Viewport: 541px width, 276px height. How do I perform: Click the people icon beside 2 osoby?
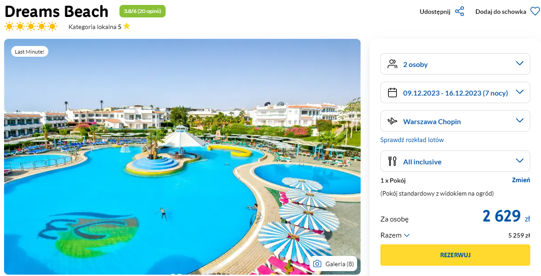click(392, 64)
